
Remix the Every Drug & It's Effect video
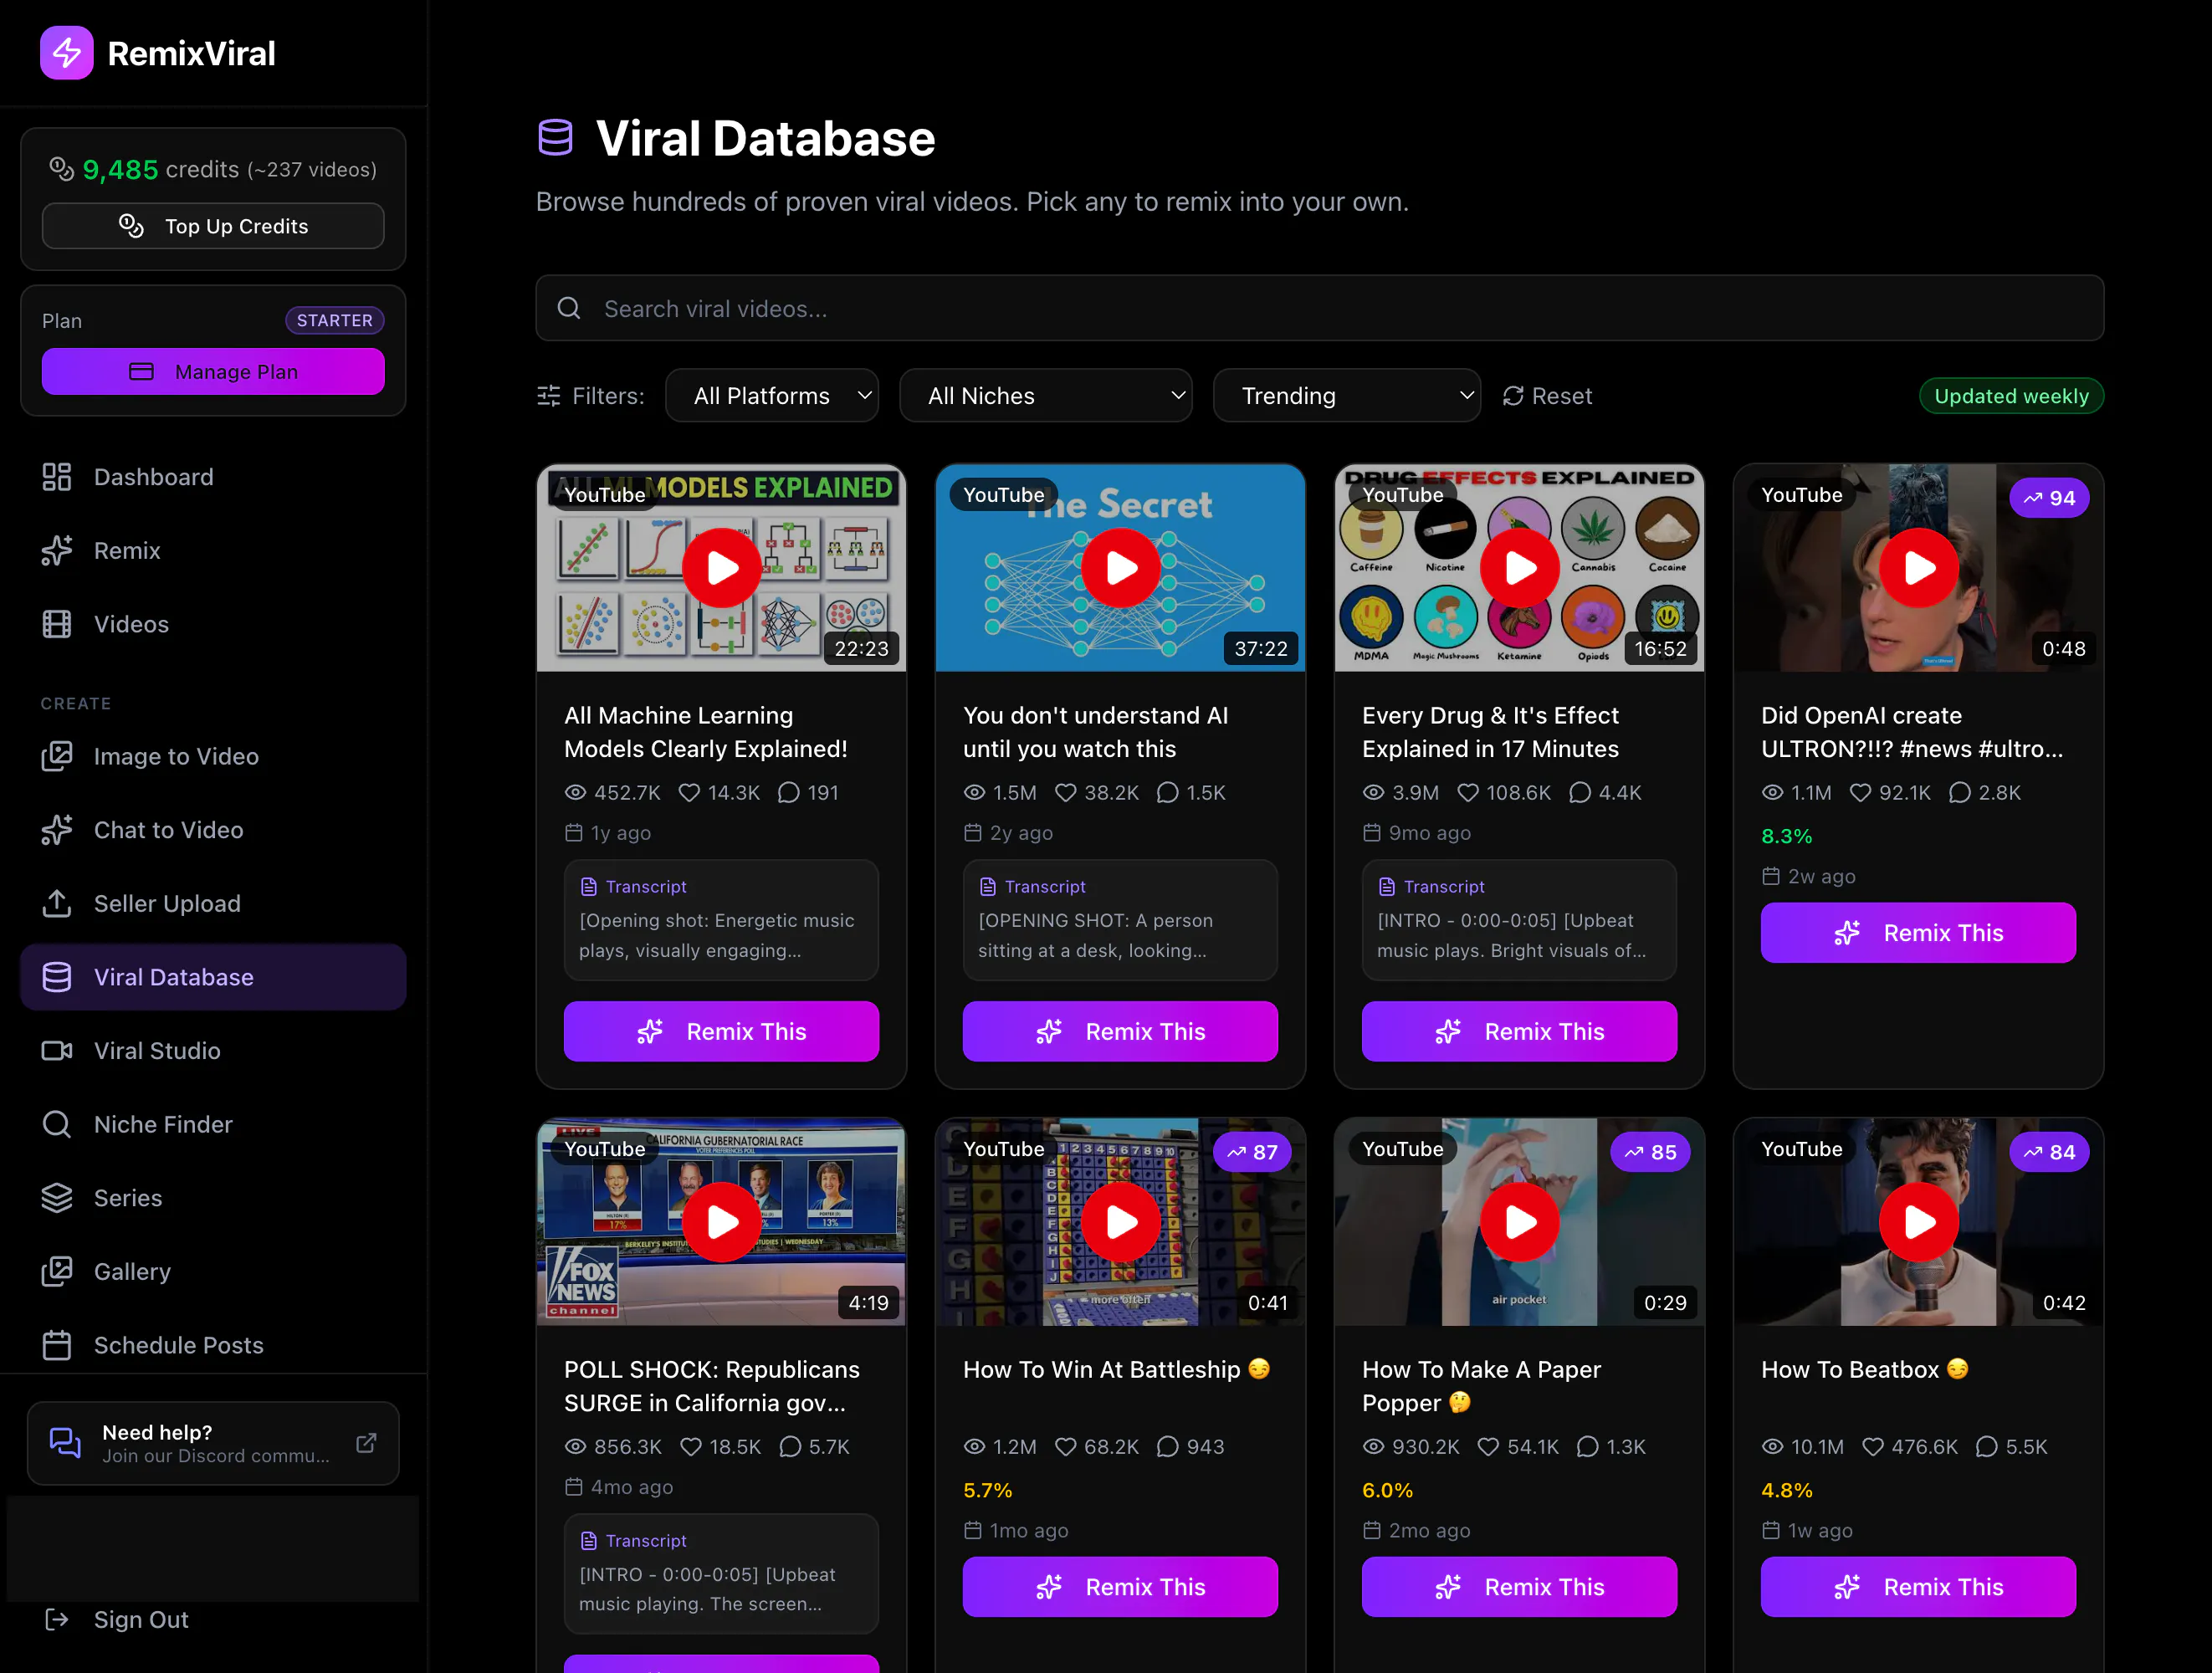click(1520, 1031)
